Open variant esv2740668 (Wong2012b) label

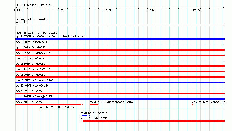click(x=33, y=86)
